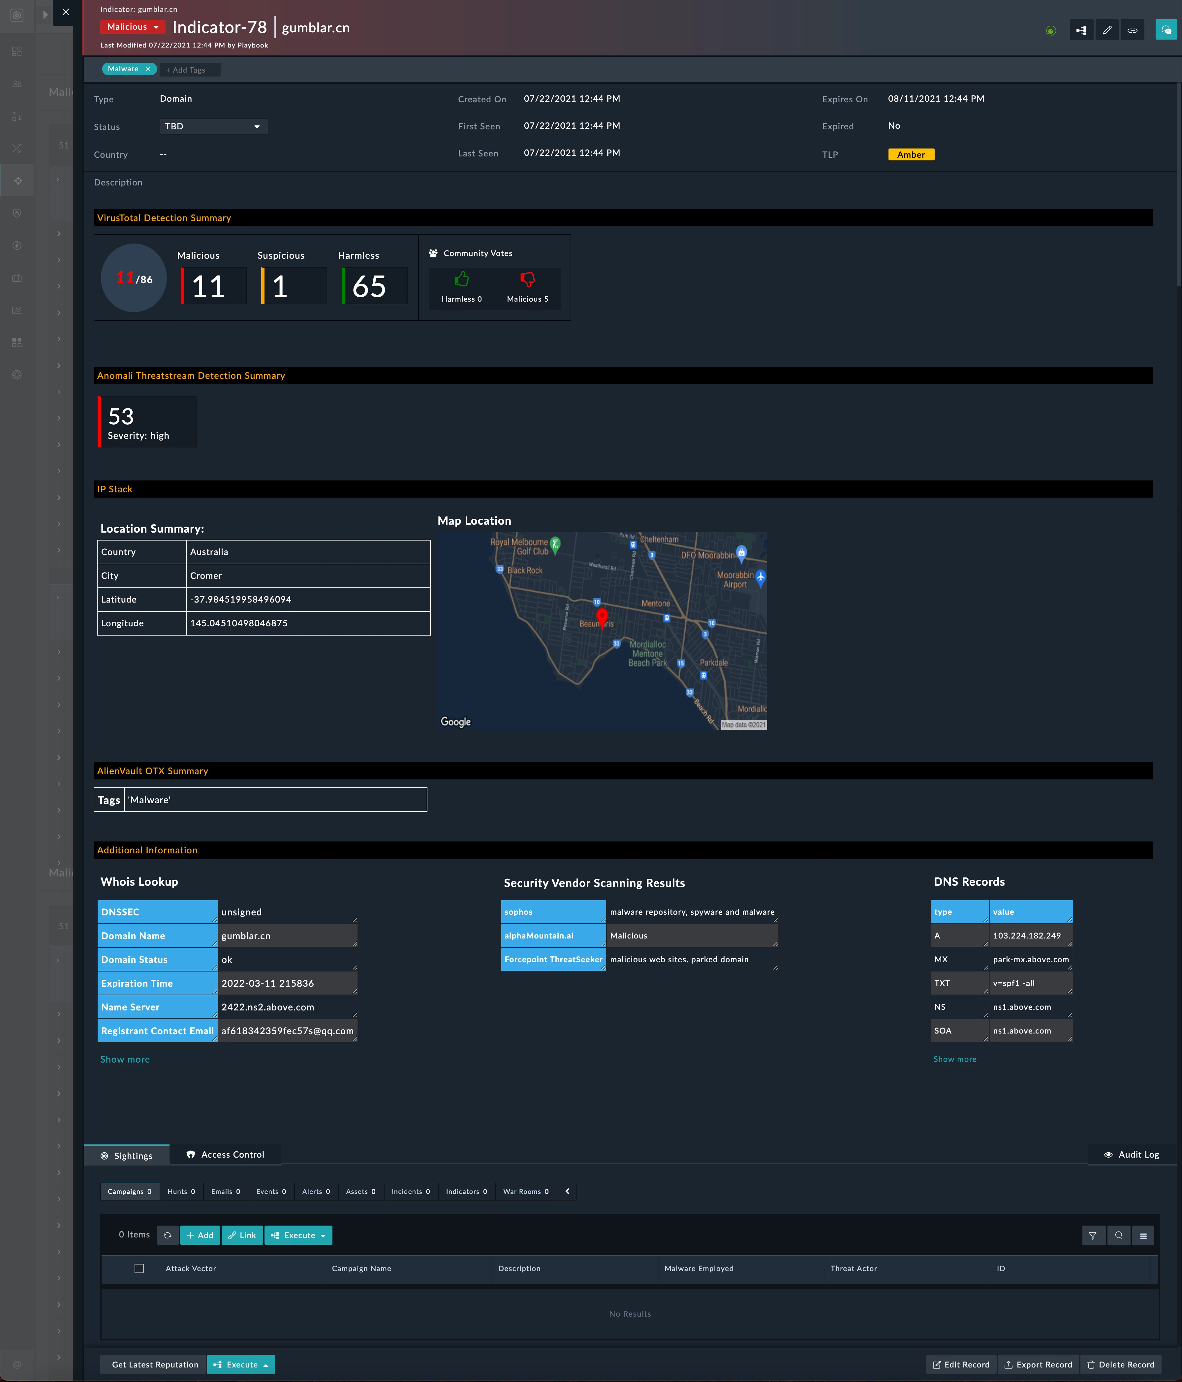Open the lifebuoy help sidebar icon
This screenshot has height=1382, width=1182.
17,375
